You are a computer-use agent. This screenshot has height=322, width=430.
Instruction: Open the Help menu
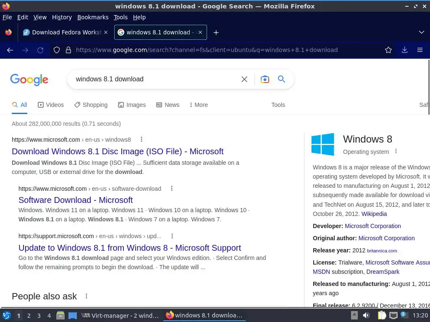139,17
